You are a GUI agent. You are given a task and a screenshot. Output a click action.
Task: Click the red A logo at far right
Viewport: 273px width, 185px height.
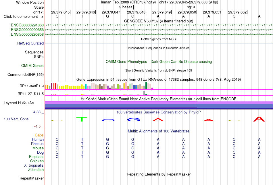259,119
